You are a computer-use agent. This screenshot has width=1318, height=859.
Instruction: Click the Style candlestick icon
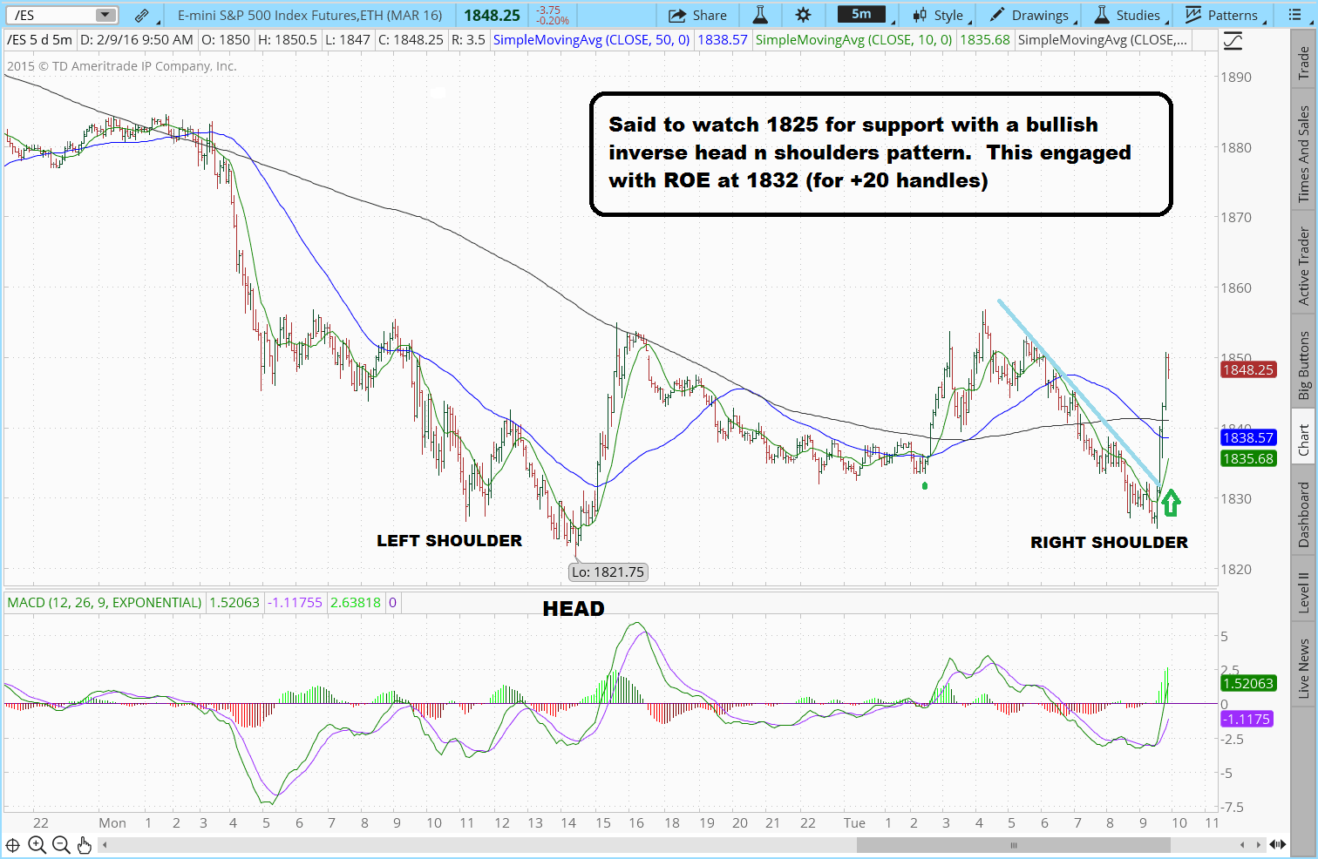(920, 15)
